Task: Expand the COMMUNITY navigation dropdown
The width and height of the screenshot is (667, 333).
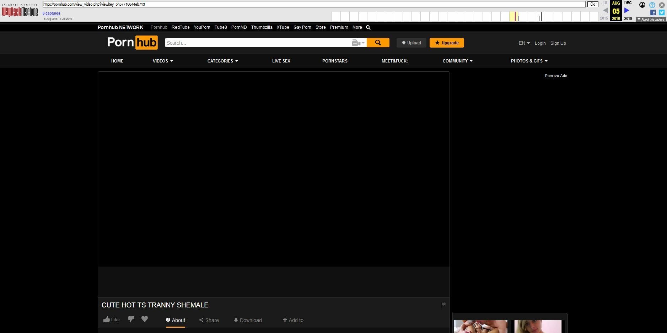Action: click(458, 61)
